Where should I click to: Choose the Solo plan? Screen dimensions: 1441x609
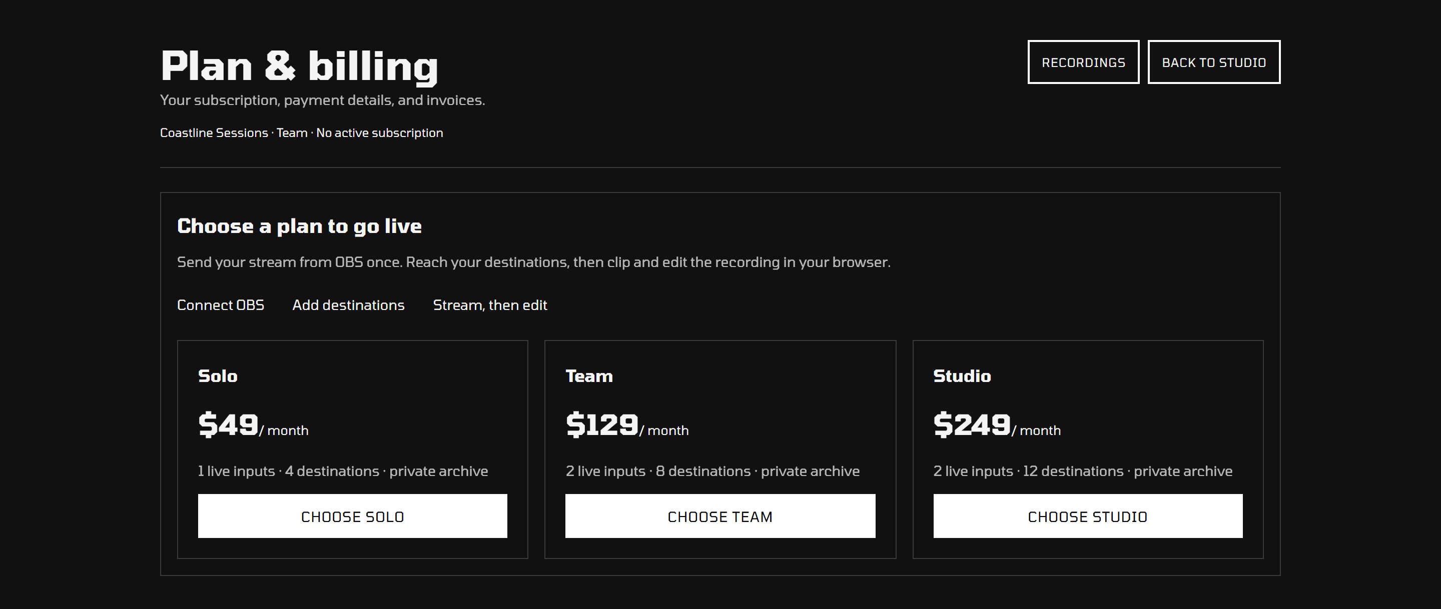point(352,516)
